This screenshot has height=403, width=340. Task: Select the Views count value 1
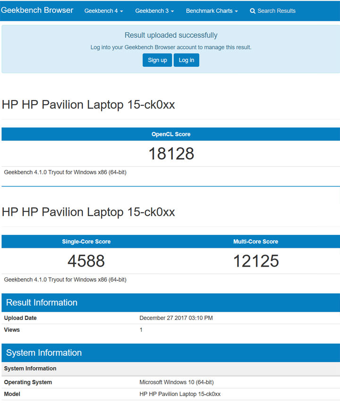coord(141,330)
